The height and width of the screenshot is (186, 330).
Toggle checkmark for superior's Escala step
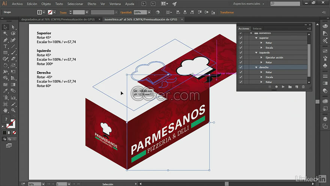240,47
